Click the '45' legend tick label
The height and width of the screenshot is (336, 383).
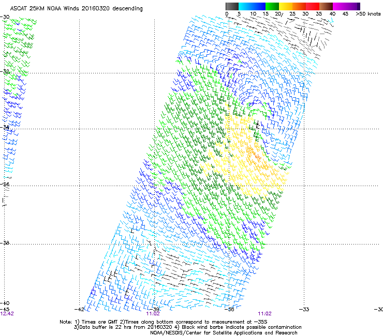(345, 14)
